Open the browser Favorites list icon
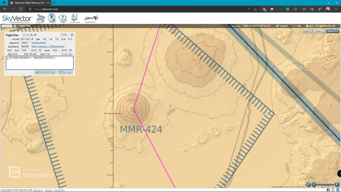Screen dimensions: 341x192 point(304,9)
